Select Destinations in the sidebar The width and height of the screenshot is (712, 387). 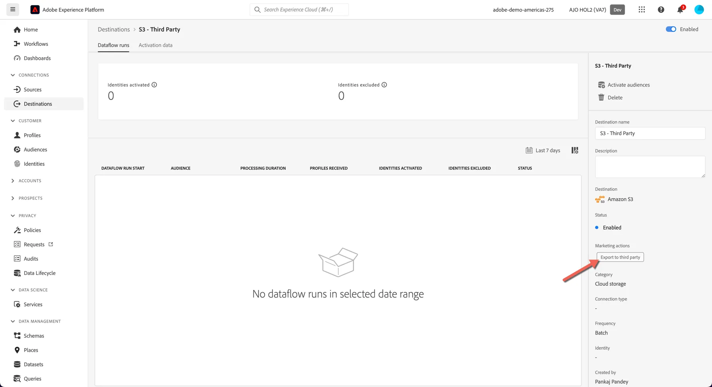(x=44, y=104)
